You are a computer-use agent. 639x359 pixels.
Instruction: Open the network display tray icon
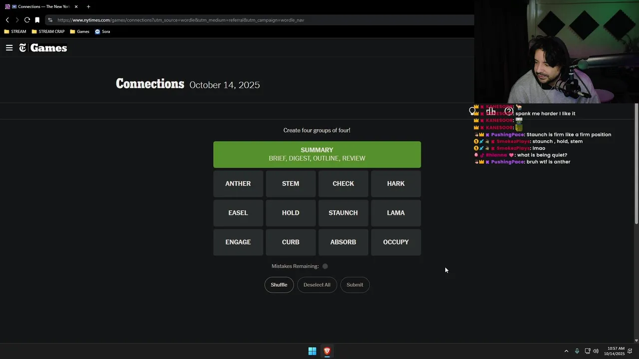(588, 351)
